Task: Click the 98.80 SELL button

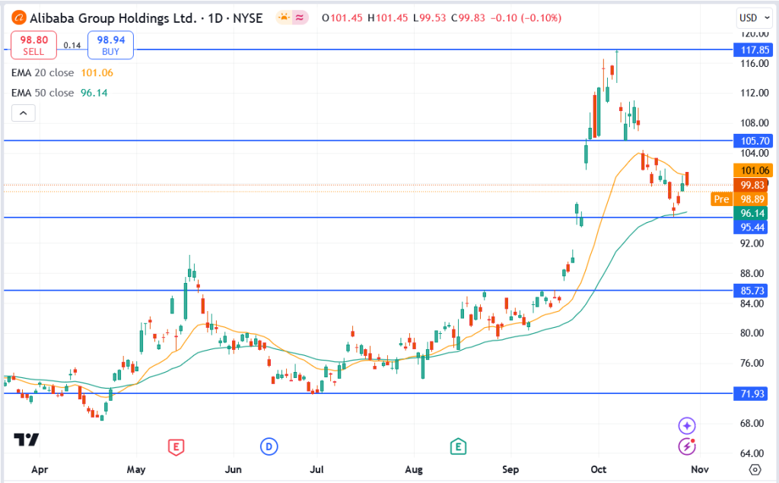Action: (x=33, y=45)
